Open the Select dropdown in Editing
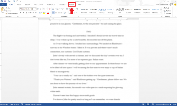 pos(168,13)
